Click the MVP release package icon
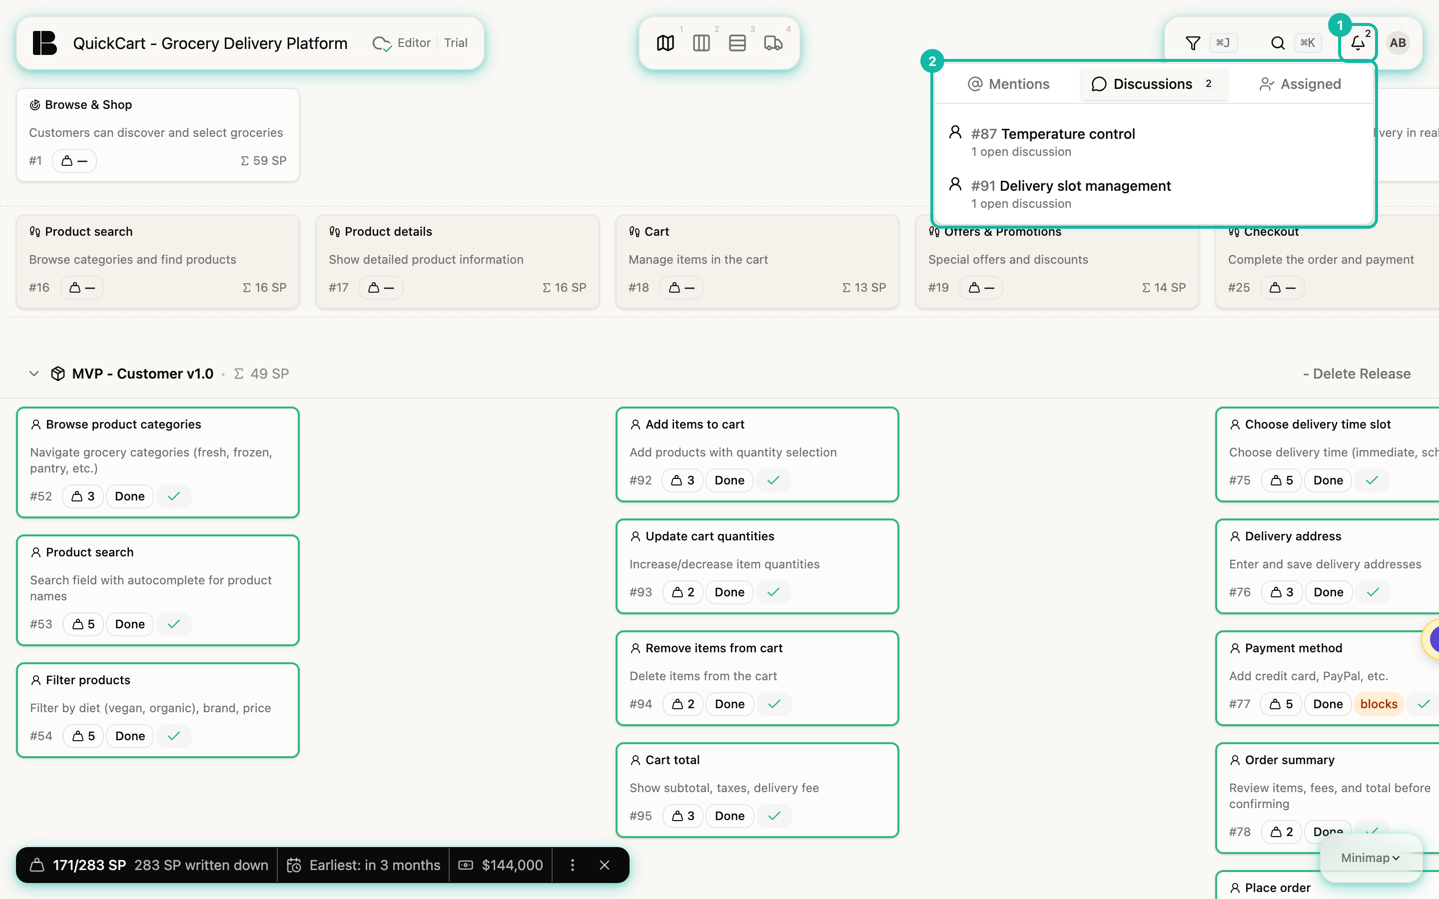 pos(57,374)
